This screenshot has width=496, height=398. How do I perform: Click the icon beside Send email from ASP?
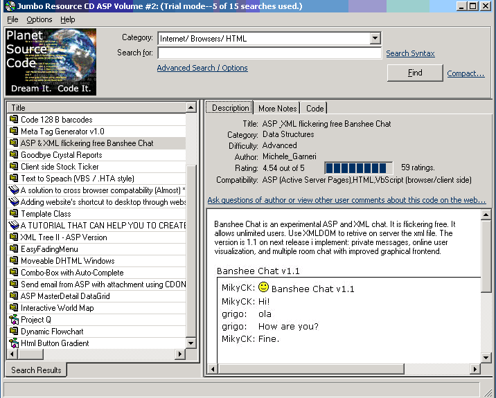pos(14,284)
